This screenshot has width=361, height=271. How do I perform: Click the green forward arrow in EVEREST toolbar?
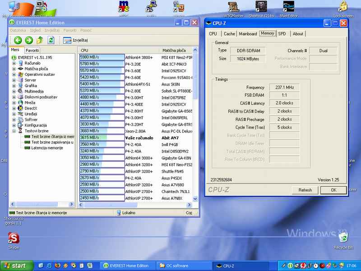coord(28,40)
